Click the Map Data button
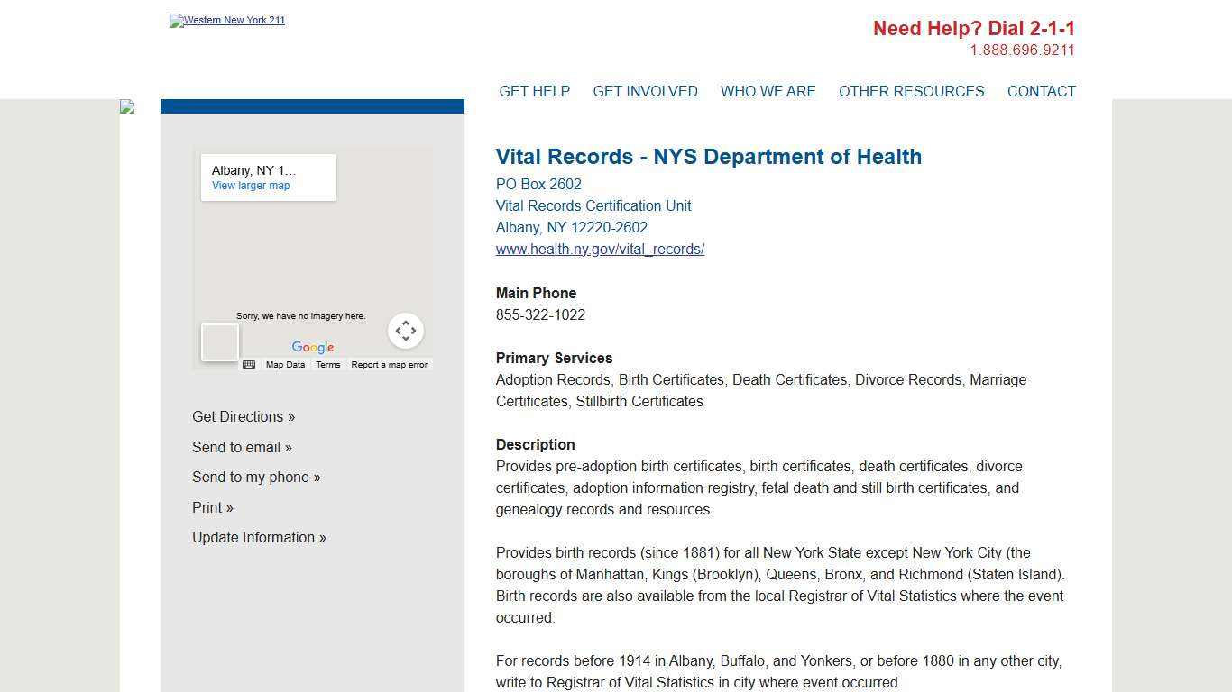 (285, 365)
